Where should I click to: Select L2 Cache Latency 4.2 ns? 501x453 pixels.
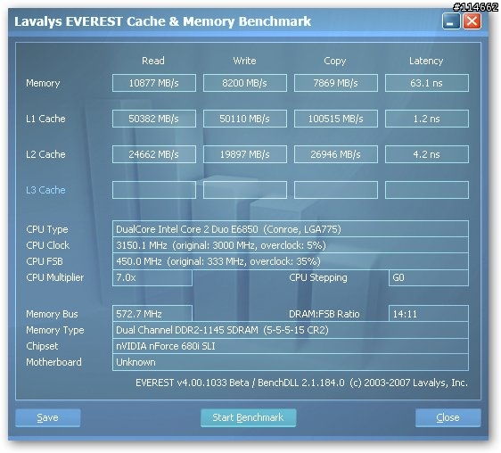click(x=427, y=154)
